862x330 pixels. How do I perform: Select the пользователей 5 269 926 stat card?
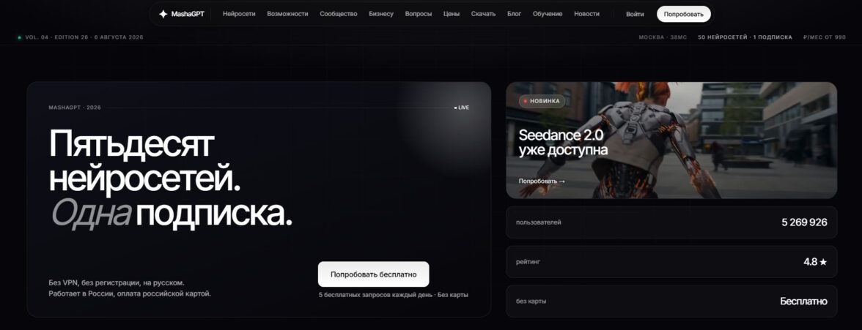(x=671, y=222)
